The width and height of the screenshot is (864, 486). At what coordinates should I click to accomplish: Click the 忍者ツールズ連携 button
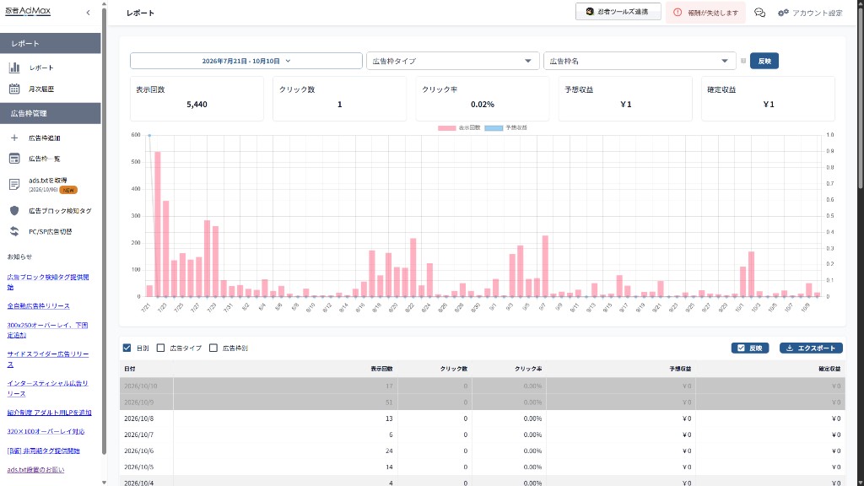coord(618,12)
